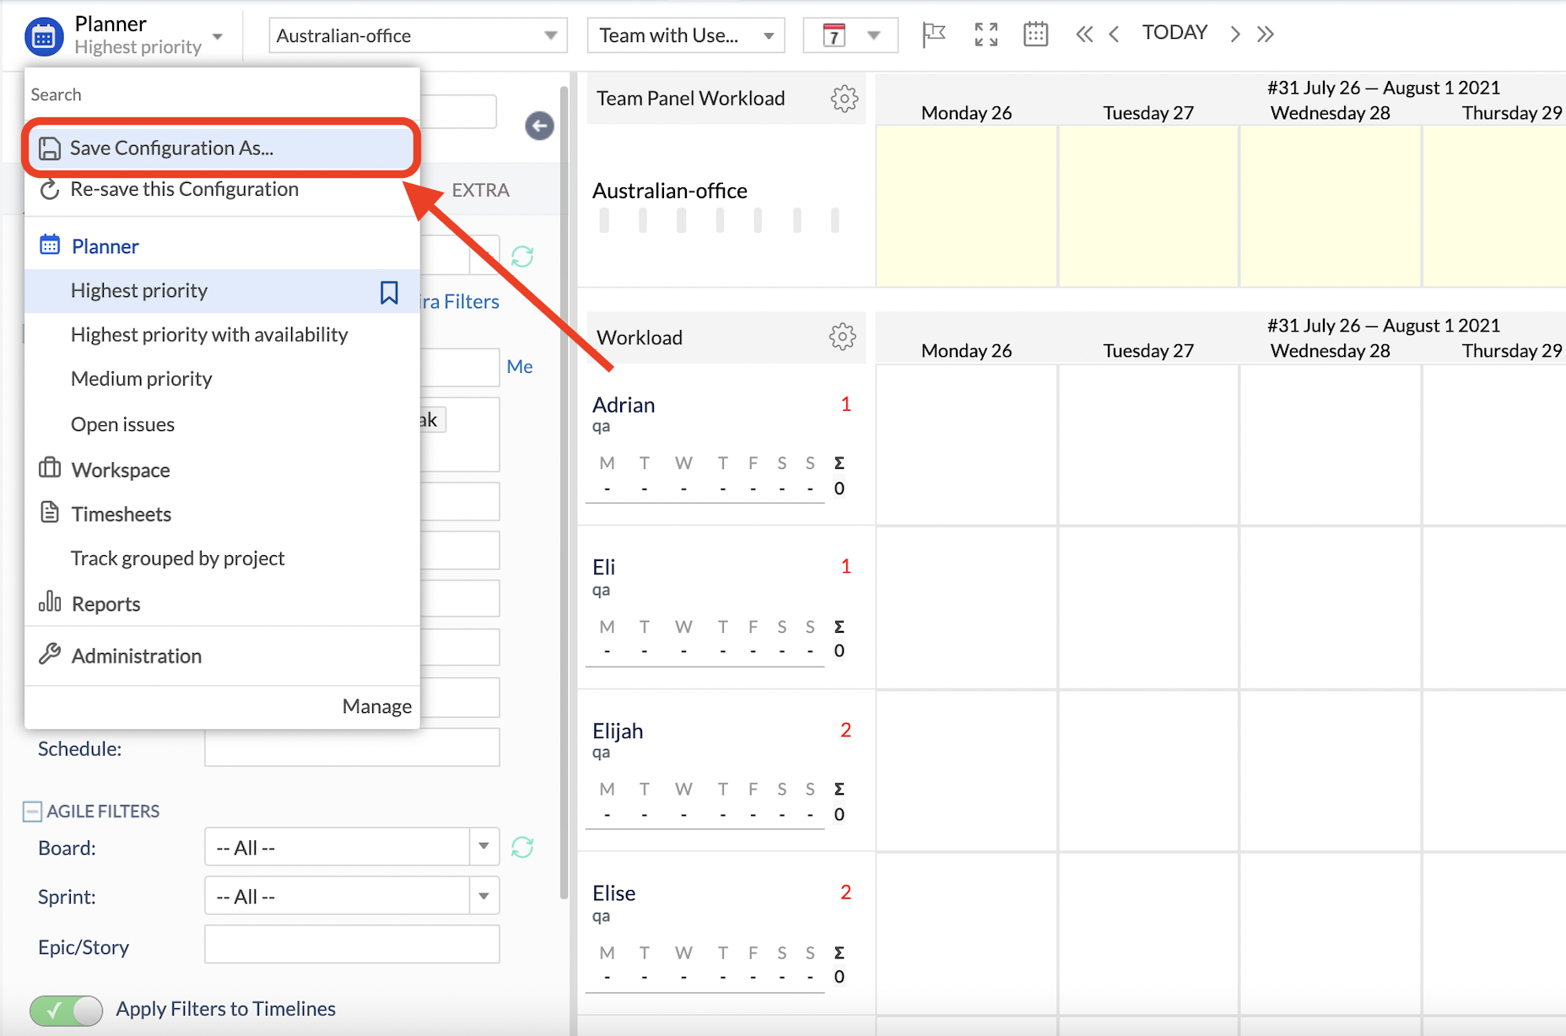The width and height of the screenshot is (1566, 1036).
Task: Collapse the side panel with back arrow
Action: (x=539, y=126)
